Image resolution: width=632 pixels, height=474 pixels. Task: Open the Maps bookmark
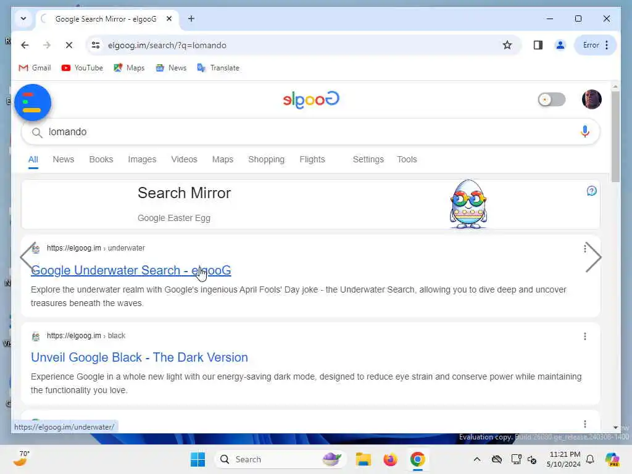[x=129, y=68]
